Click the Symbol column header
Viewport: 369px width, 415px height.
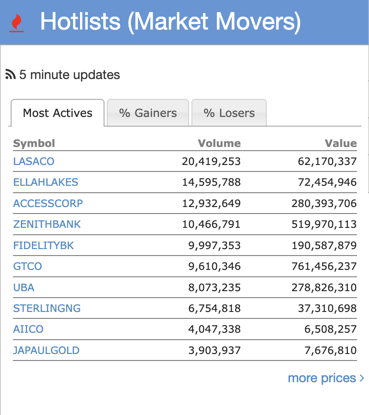34,143
